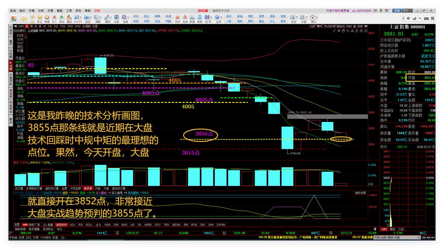Open the 论股 discussion icon
444x249 pixels.
117,17
